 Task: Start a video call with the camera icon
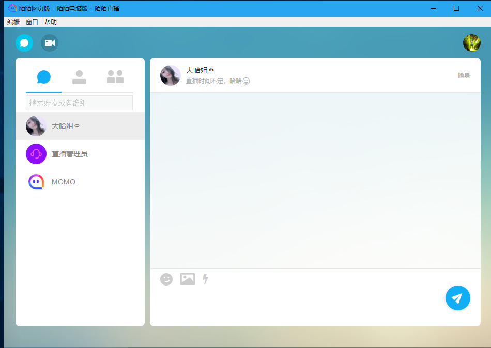point(49,43)
